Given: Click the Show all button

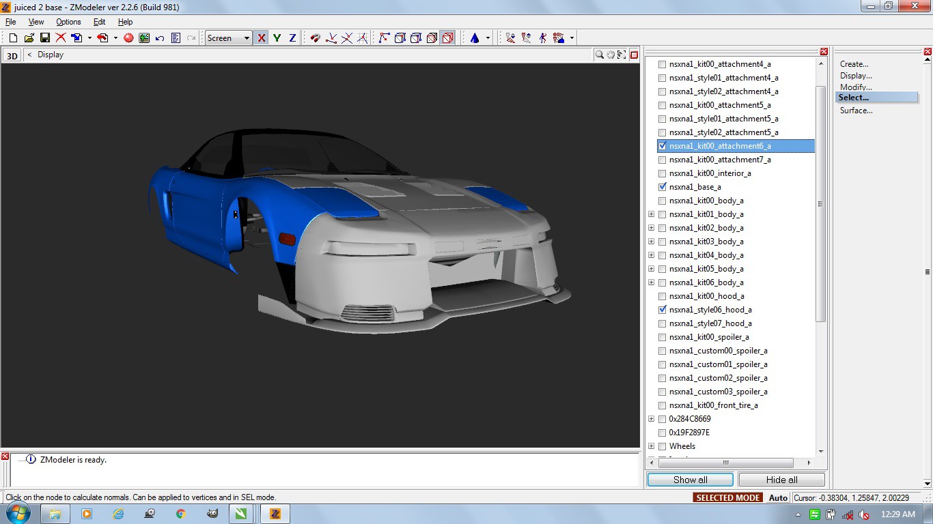Looking at the screenshot, I should pos(691,480).
